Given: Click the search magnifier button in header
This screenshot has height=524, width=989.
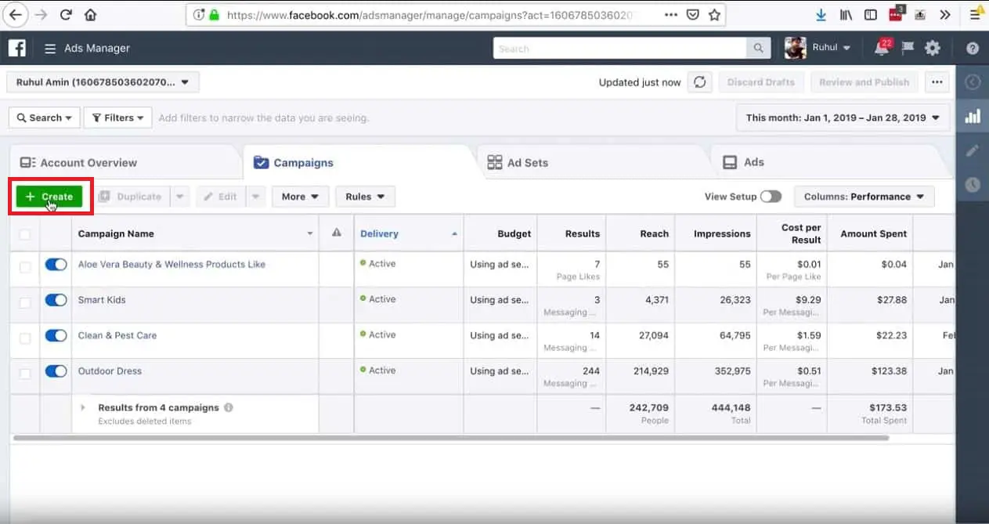Looking at the screenshot, I should (758, 49).
